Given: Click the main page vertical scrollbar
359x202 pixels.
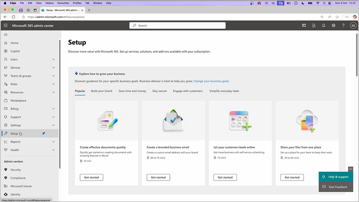Looking at the screenshot, I should (357, 55).
